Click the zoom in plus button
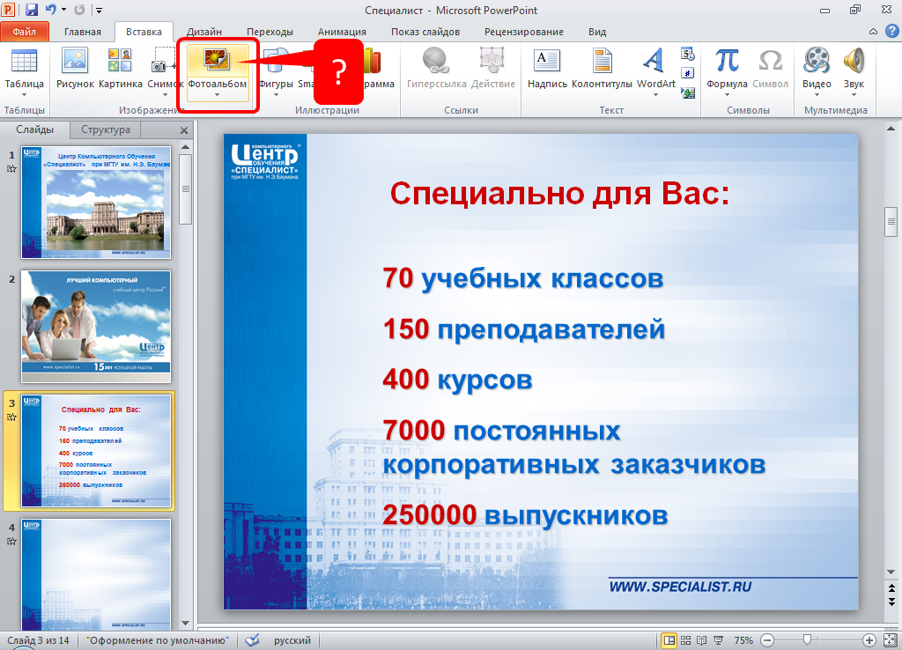Viewport: 902px width, 650px height. coord(869,640)
